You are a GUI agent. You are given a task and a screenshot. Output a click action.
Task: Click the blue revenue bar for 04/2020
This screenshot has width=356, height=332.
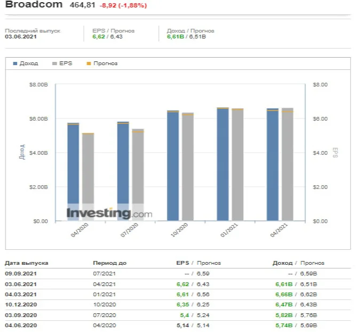coord(73,172)
